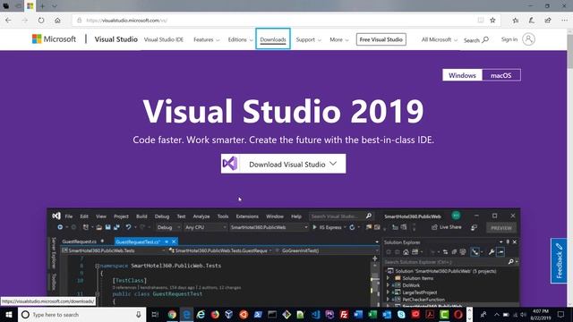Open the Visual Studio brand link

click(115, 39)
